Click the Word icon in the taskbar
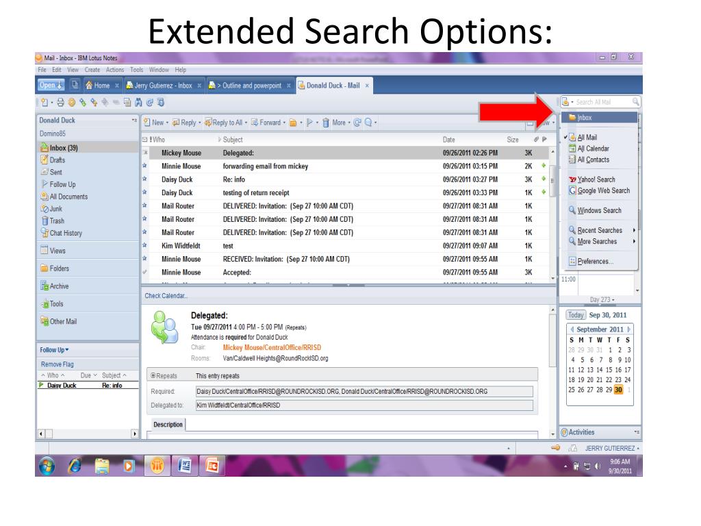701x526 pixels. [184, 466]
